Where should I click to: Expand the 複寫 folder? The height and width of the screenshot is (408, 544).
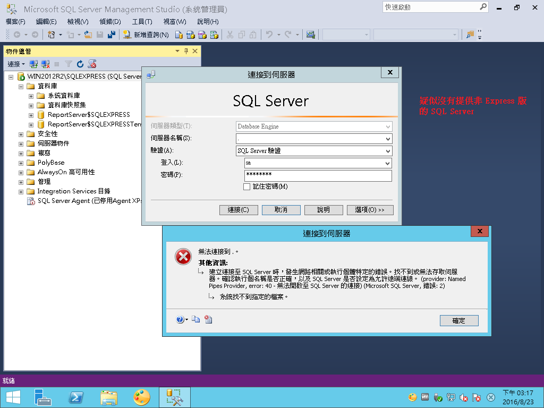[21, 154]
